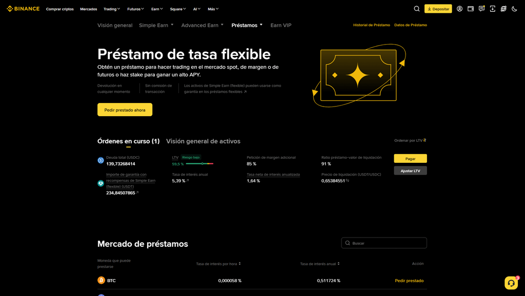Screen dimensions: 525x296
Task: Expand the Square dropdown menu
Action: [x=178, y=9]
